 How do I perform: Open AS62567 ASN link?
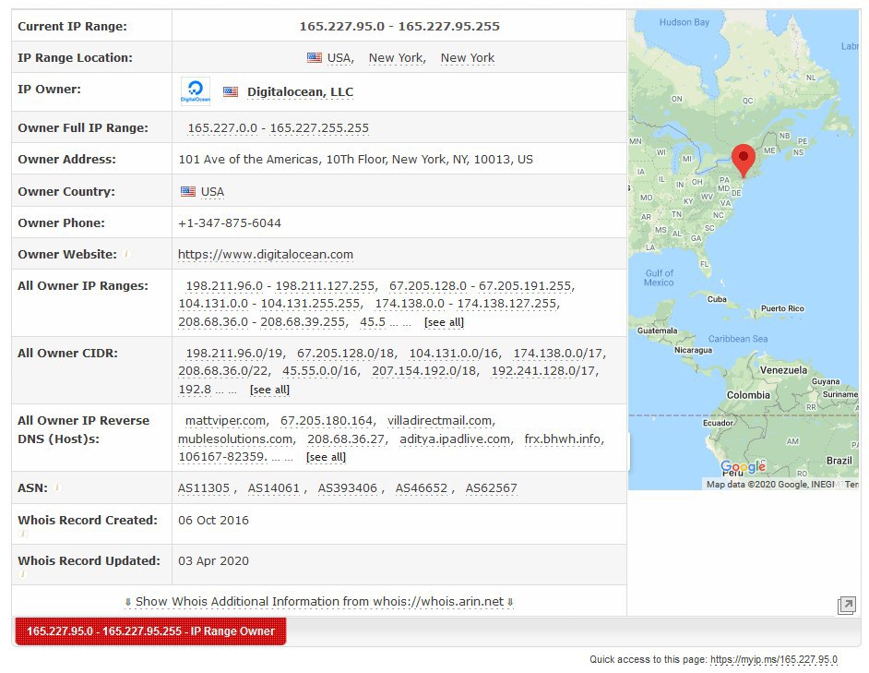point(492,488)
